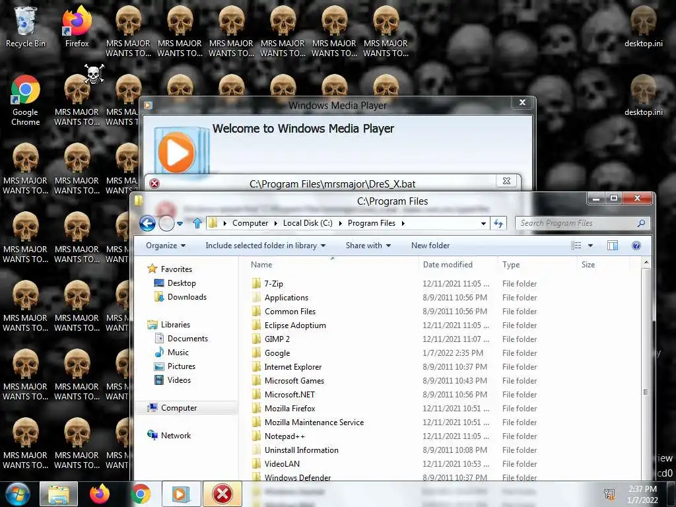
Task: Select Network in the navigation pane
Action: point(169,436)
